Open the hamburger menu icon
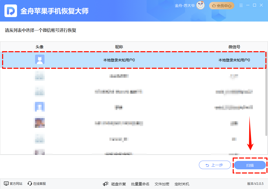The width and height of the screenshot is (268, 189). tap(241, 6)
